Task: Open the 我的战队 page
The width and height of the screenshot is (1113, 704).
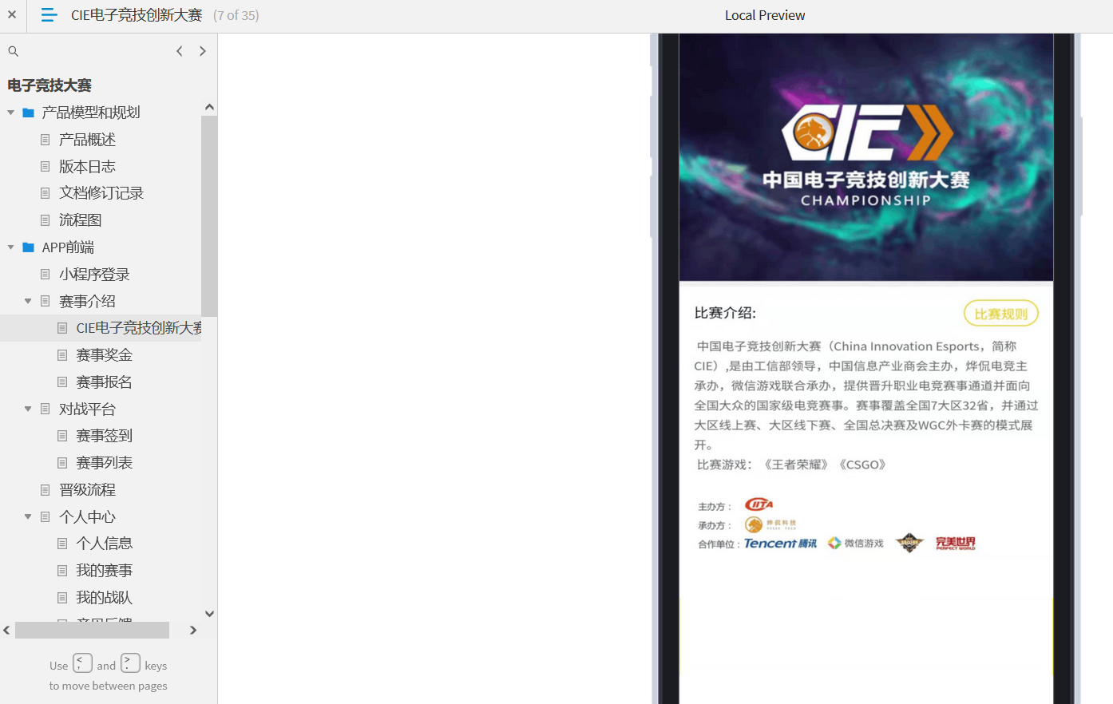Action: pyautogui.click(x=104, y=598)
